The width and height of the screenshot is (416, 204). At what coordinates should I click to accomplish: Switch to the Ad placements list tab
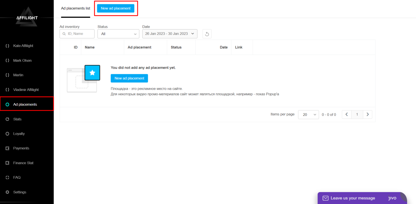click(x=76, y=8)
